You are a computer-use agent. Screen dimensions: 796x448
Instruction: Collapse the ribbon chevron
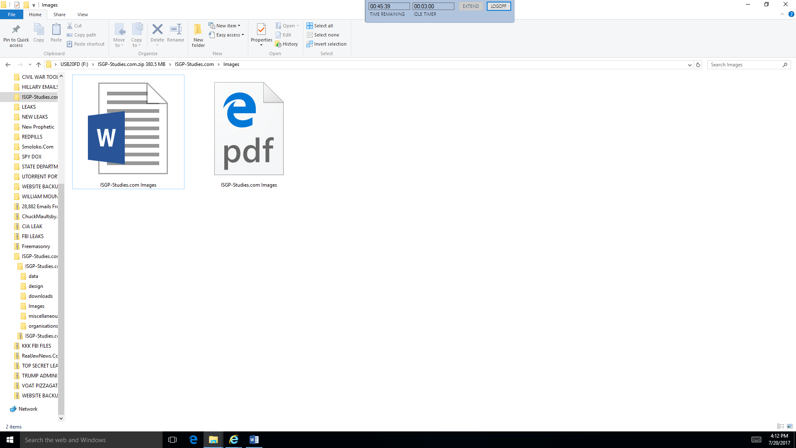click(782, 14)
